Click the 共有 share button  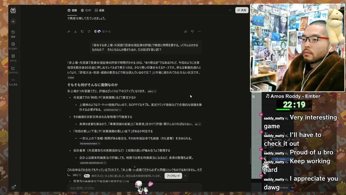point(242,10)
